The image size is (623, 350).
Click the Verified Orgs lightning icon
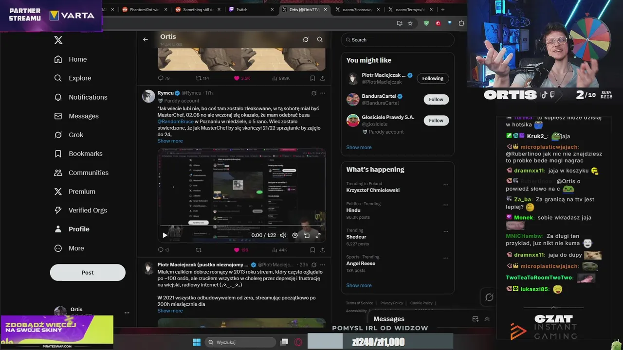58,210
